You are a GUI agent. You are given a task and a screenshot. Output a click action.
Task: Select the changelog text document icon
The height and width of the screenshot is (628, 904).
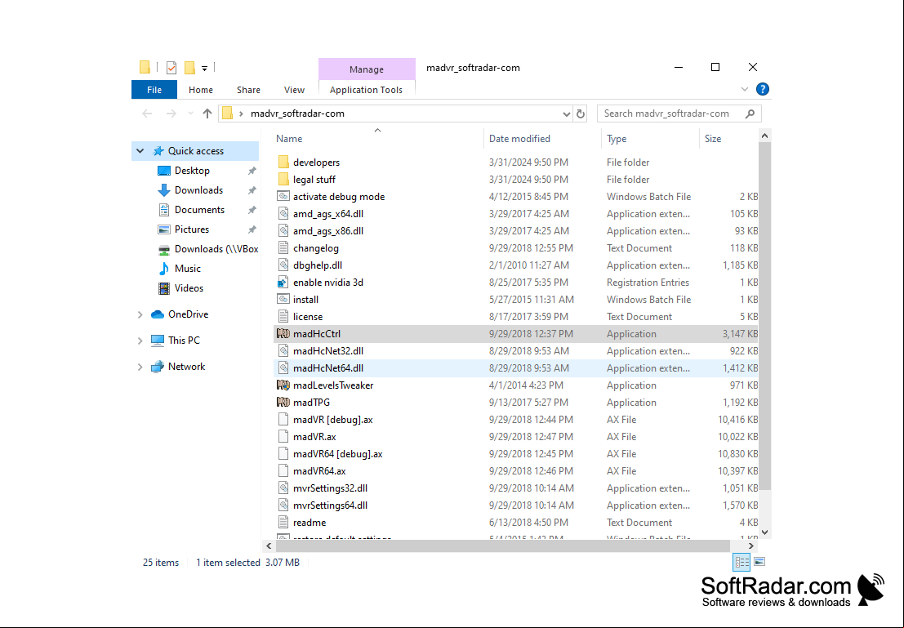pos(283,248)
